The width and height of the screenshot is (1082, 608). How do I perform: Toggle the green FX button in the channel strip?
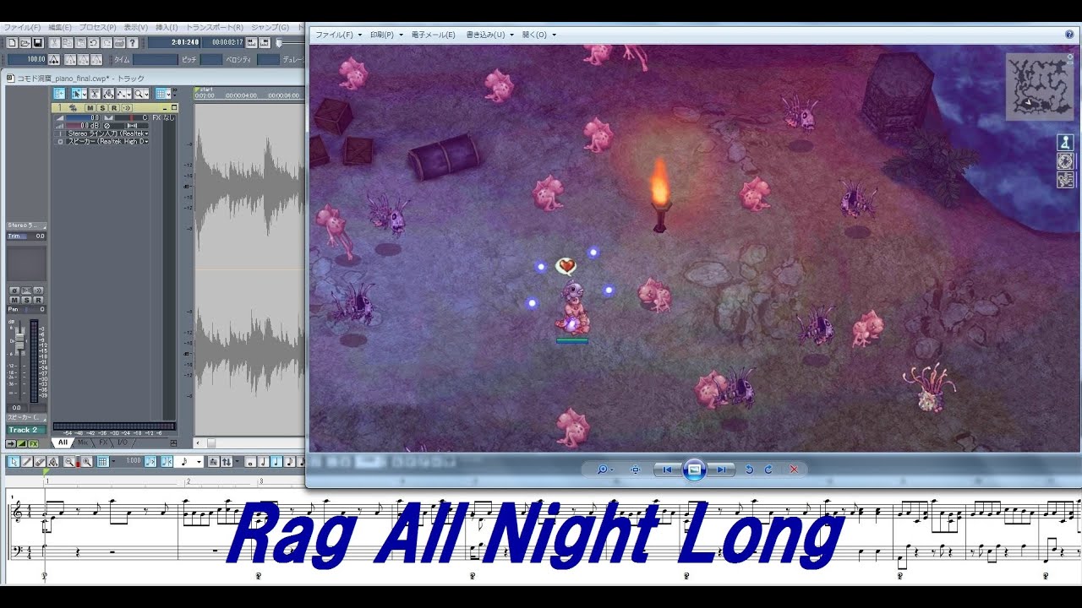33,443
